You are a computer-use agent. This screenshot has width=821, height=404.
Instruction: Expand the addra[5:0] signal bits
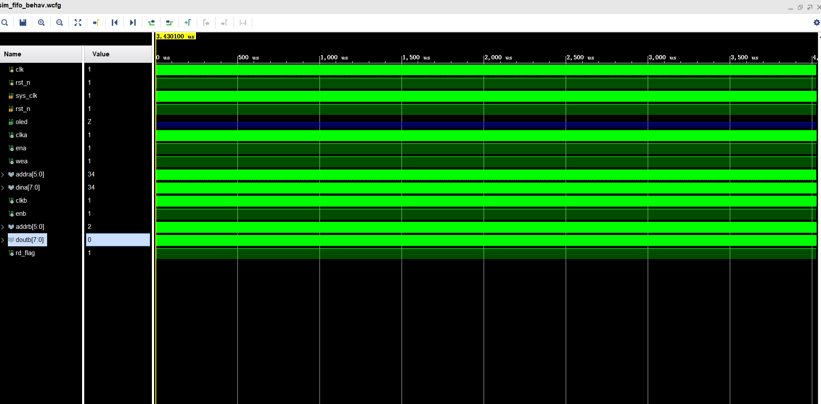pyautogui.click(x=3, y=174)
